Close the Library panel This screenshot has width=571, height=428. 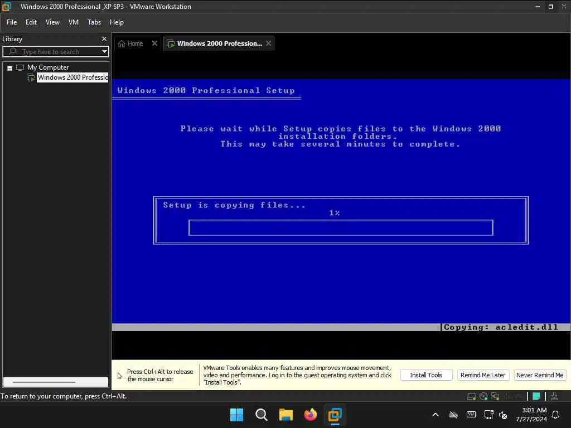click(104, 38)
